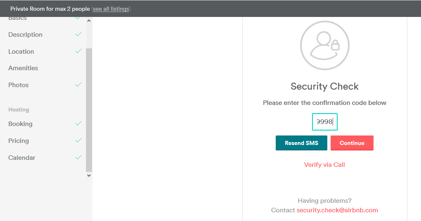Click the checkmark beside Calendar
Viewport: 421px width, 221px height.
78,157
